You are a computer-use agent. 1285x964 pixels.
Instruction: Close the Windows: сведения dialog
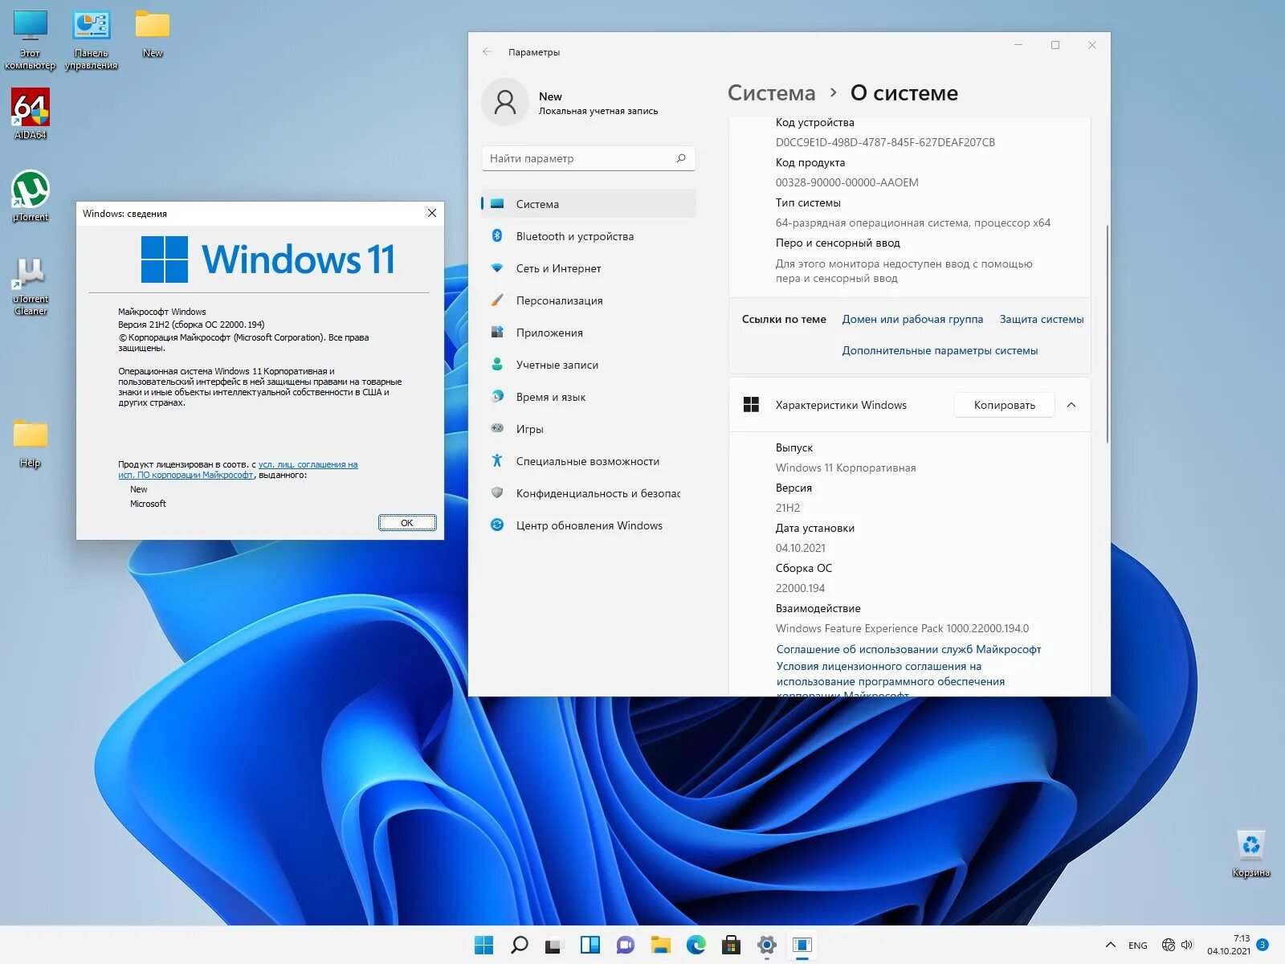click(x=432, y=213)
